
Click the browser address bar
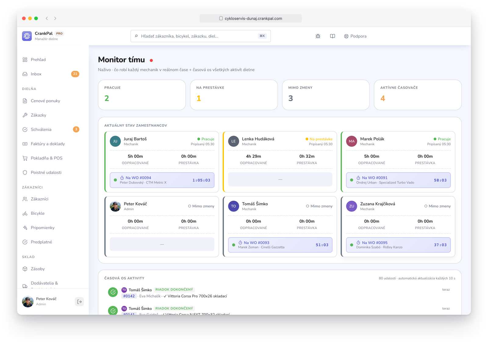[251, 18]
